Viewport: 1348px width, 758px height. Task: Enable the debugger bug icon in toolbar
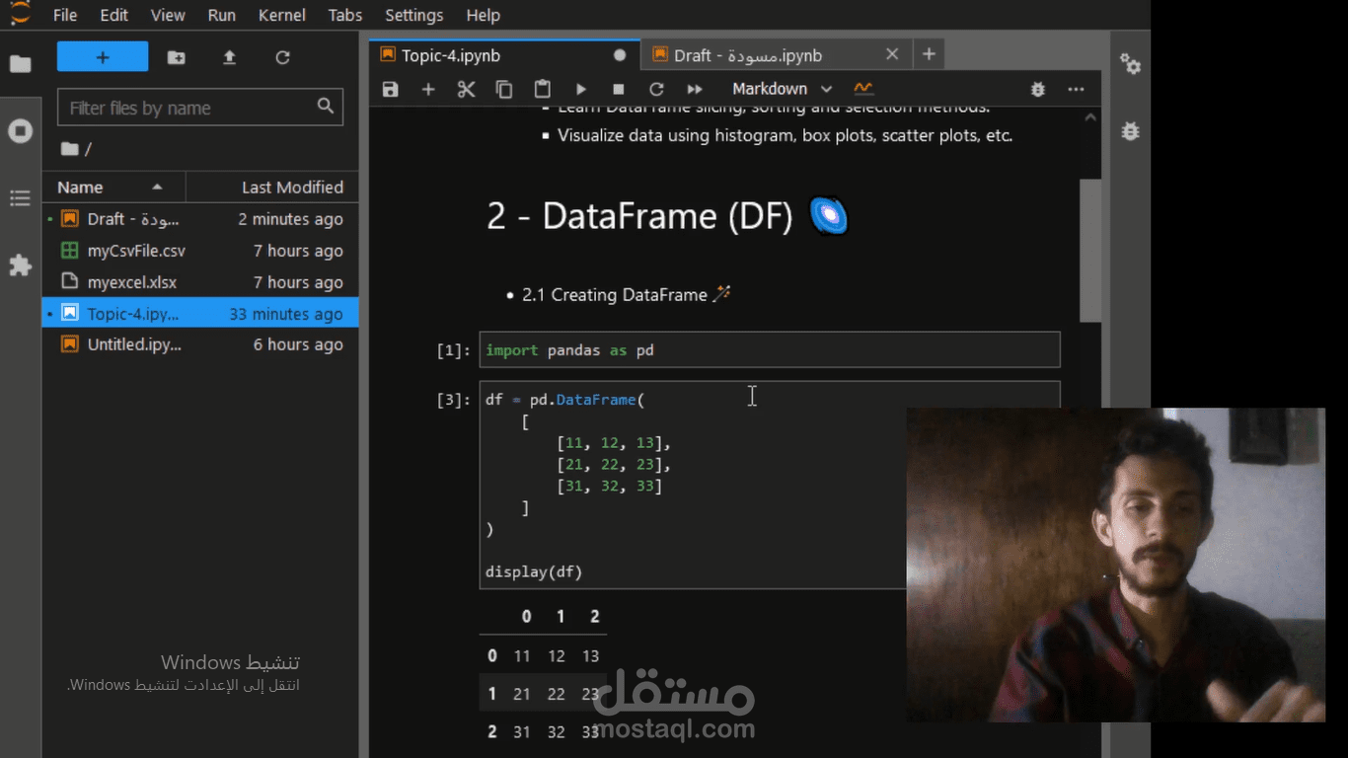[1037, 89]
